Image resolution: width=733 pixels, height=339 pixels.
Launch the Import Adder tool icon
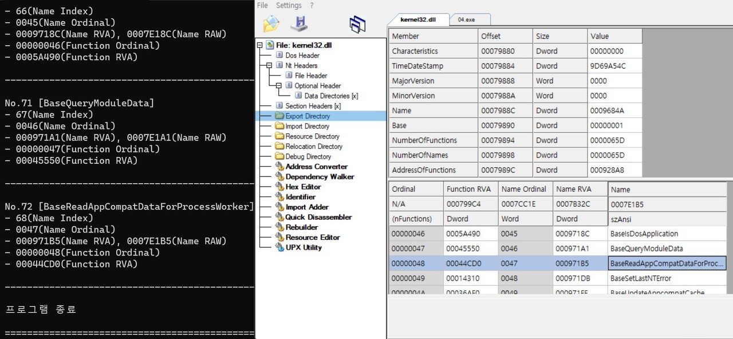pos(279,207)
